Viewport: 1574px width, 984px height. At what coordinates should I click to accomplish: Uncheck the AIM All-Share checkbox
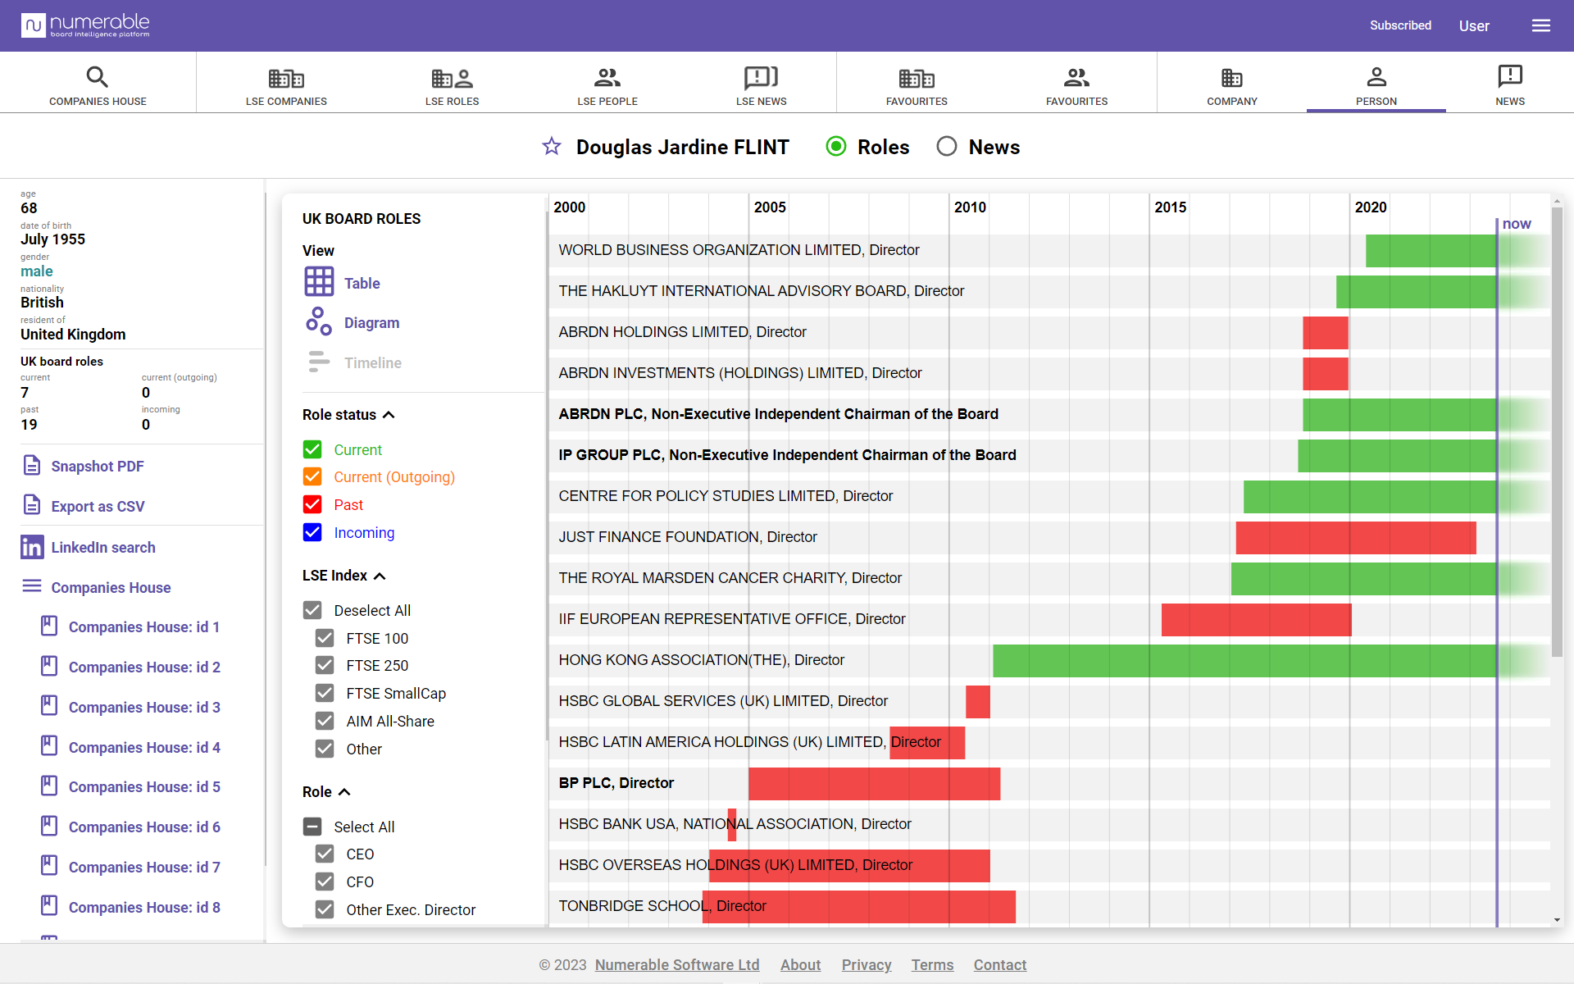click(x=325, y=721)
